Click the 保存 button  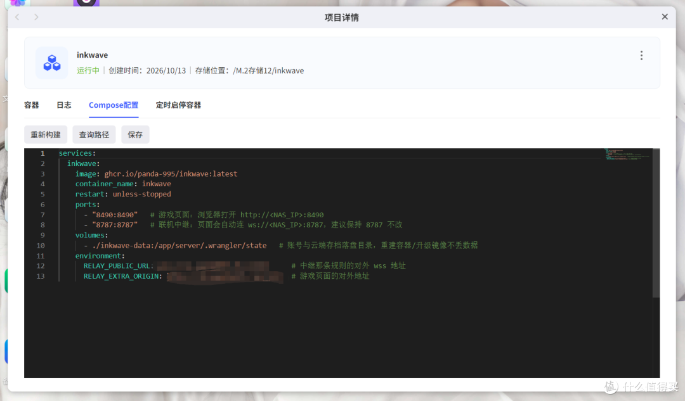[x=135, y=135]
